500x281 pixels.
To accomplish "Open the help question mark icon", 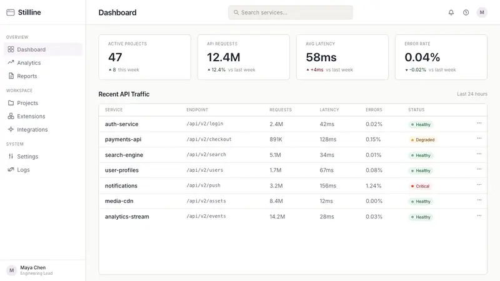I will 466,12.
